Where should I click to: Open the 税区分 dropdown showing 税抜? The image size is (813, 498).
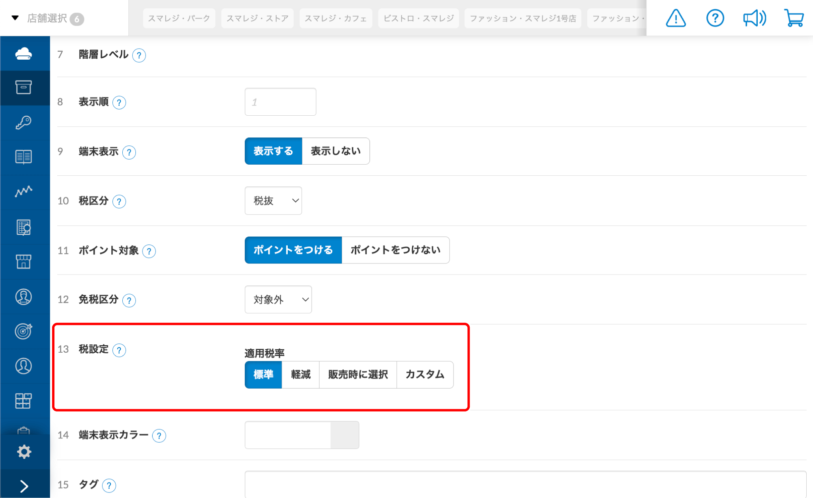tap(273, 201)
